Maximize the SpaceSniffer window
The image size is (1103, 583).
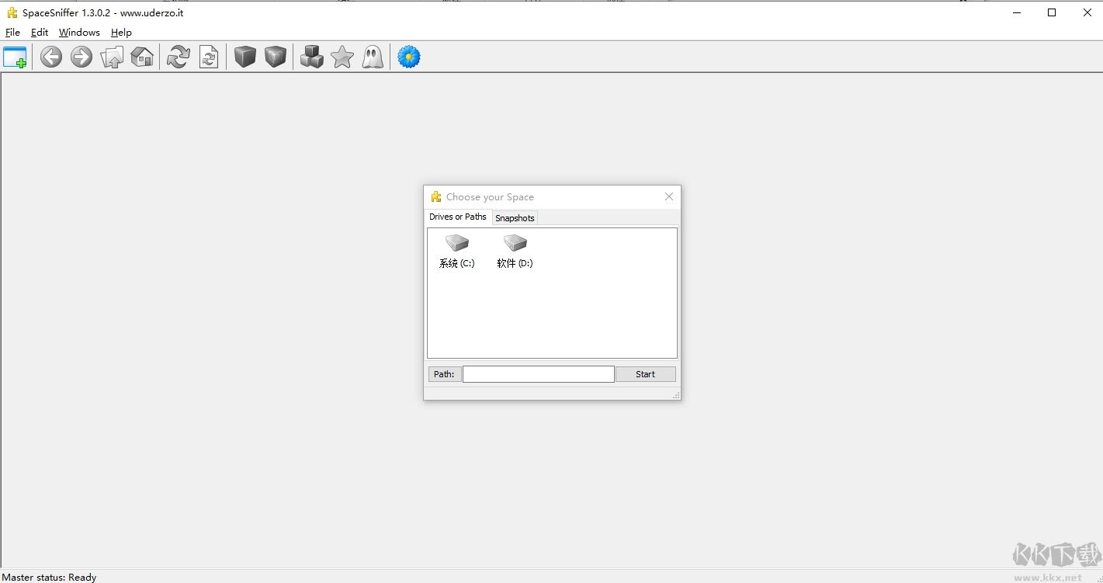pyautogui.click(x=1052, y=12)
